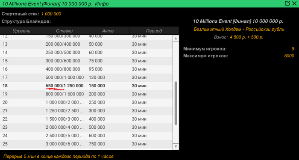Click blinds value 400 000/800 000

coord(63,69)
